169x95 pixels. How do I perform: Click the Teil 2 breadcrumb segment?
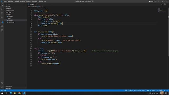(34, 7)
